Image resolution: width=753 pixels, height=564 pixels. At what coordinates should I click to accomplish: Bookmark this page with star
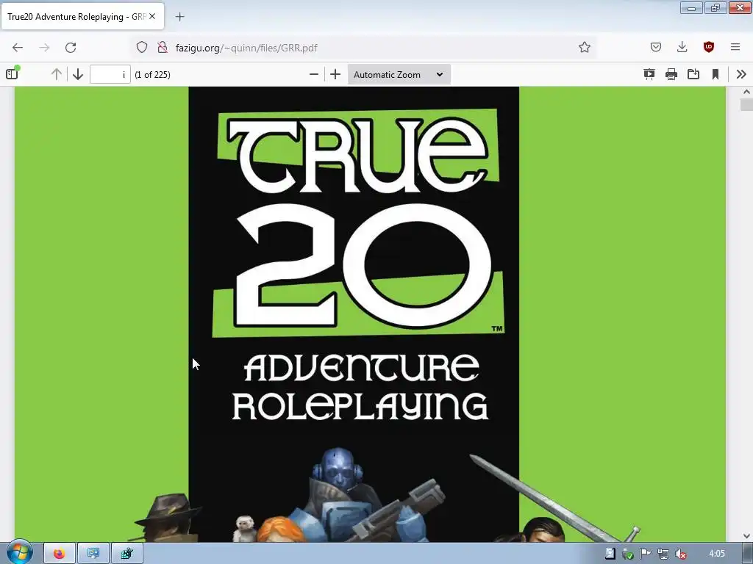(x=585, y=47)
